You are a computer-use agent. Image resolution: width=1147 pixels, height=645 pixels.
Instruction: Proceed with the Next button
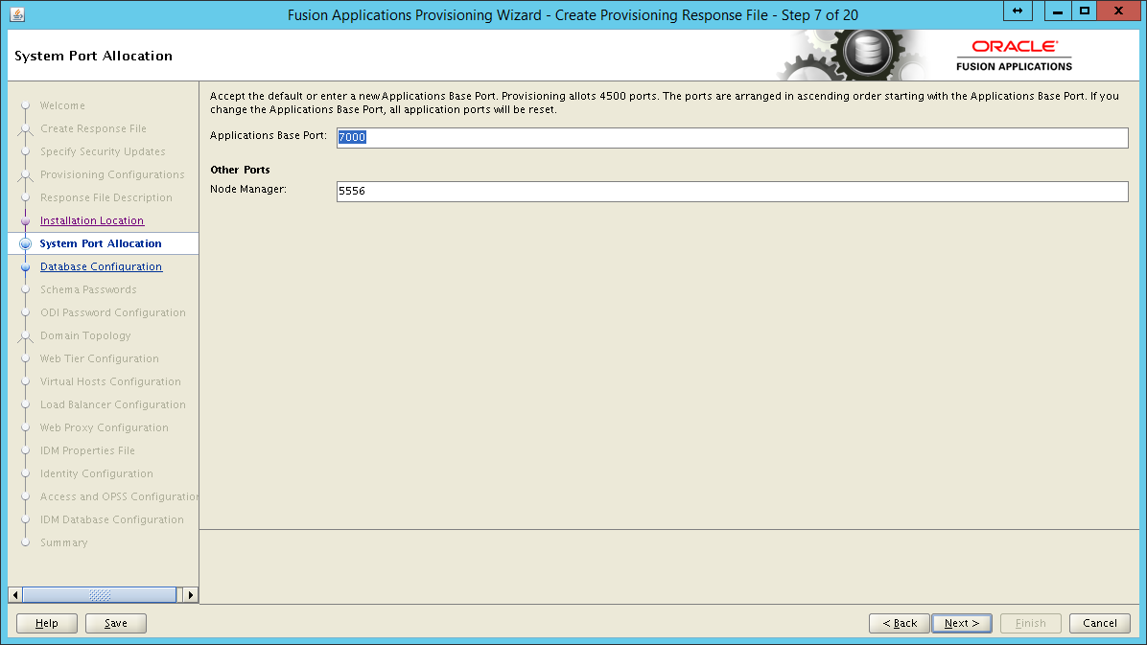(961, 623)
